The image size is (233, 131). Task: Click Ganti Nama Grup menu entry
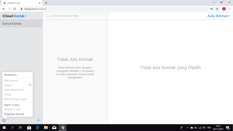[x=17, y=90]
